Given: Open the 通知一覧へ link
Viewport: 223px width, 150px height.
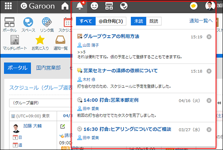Looking at the screenshot, I should coord(201,21).
